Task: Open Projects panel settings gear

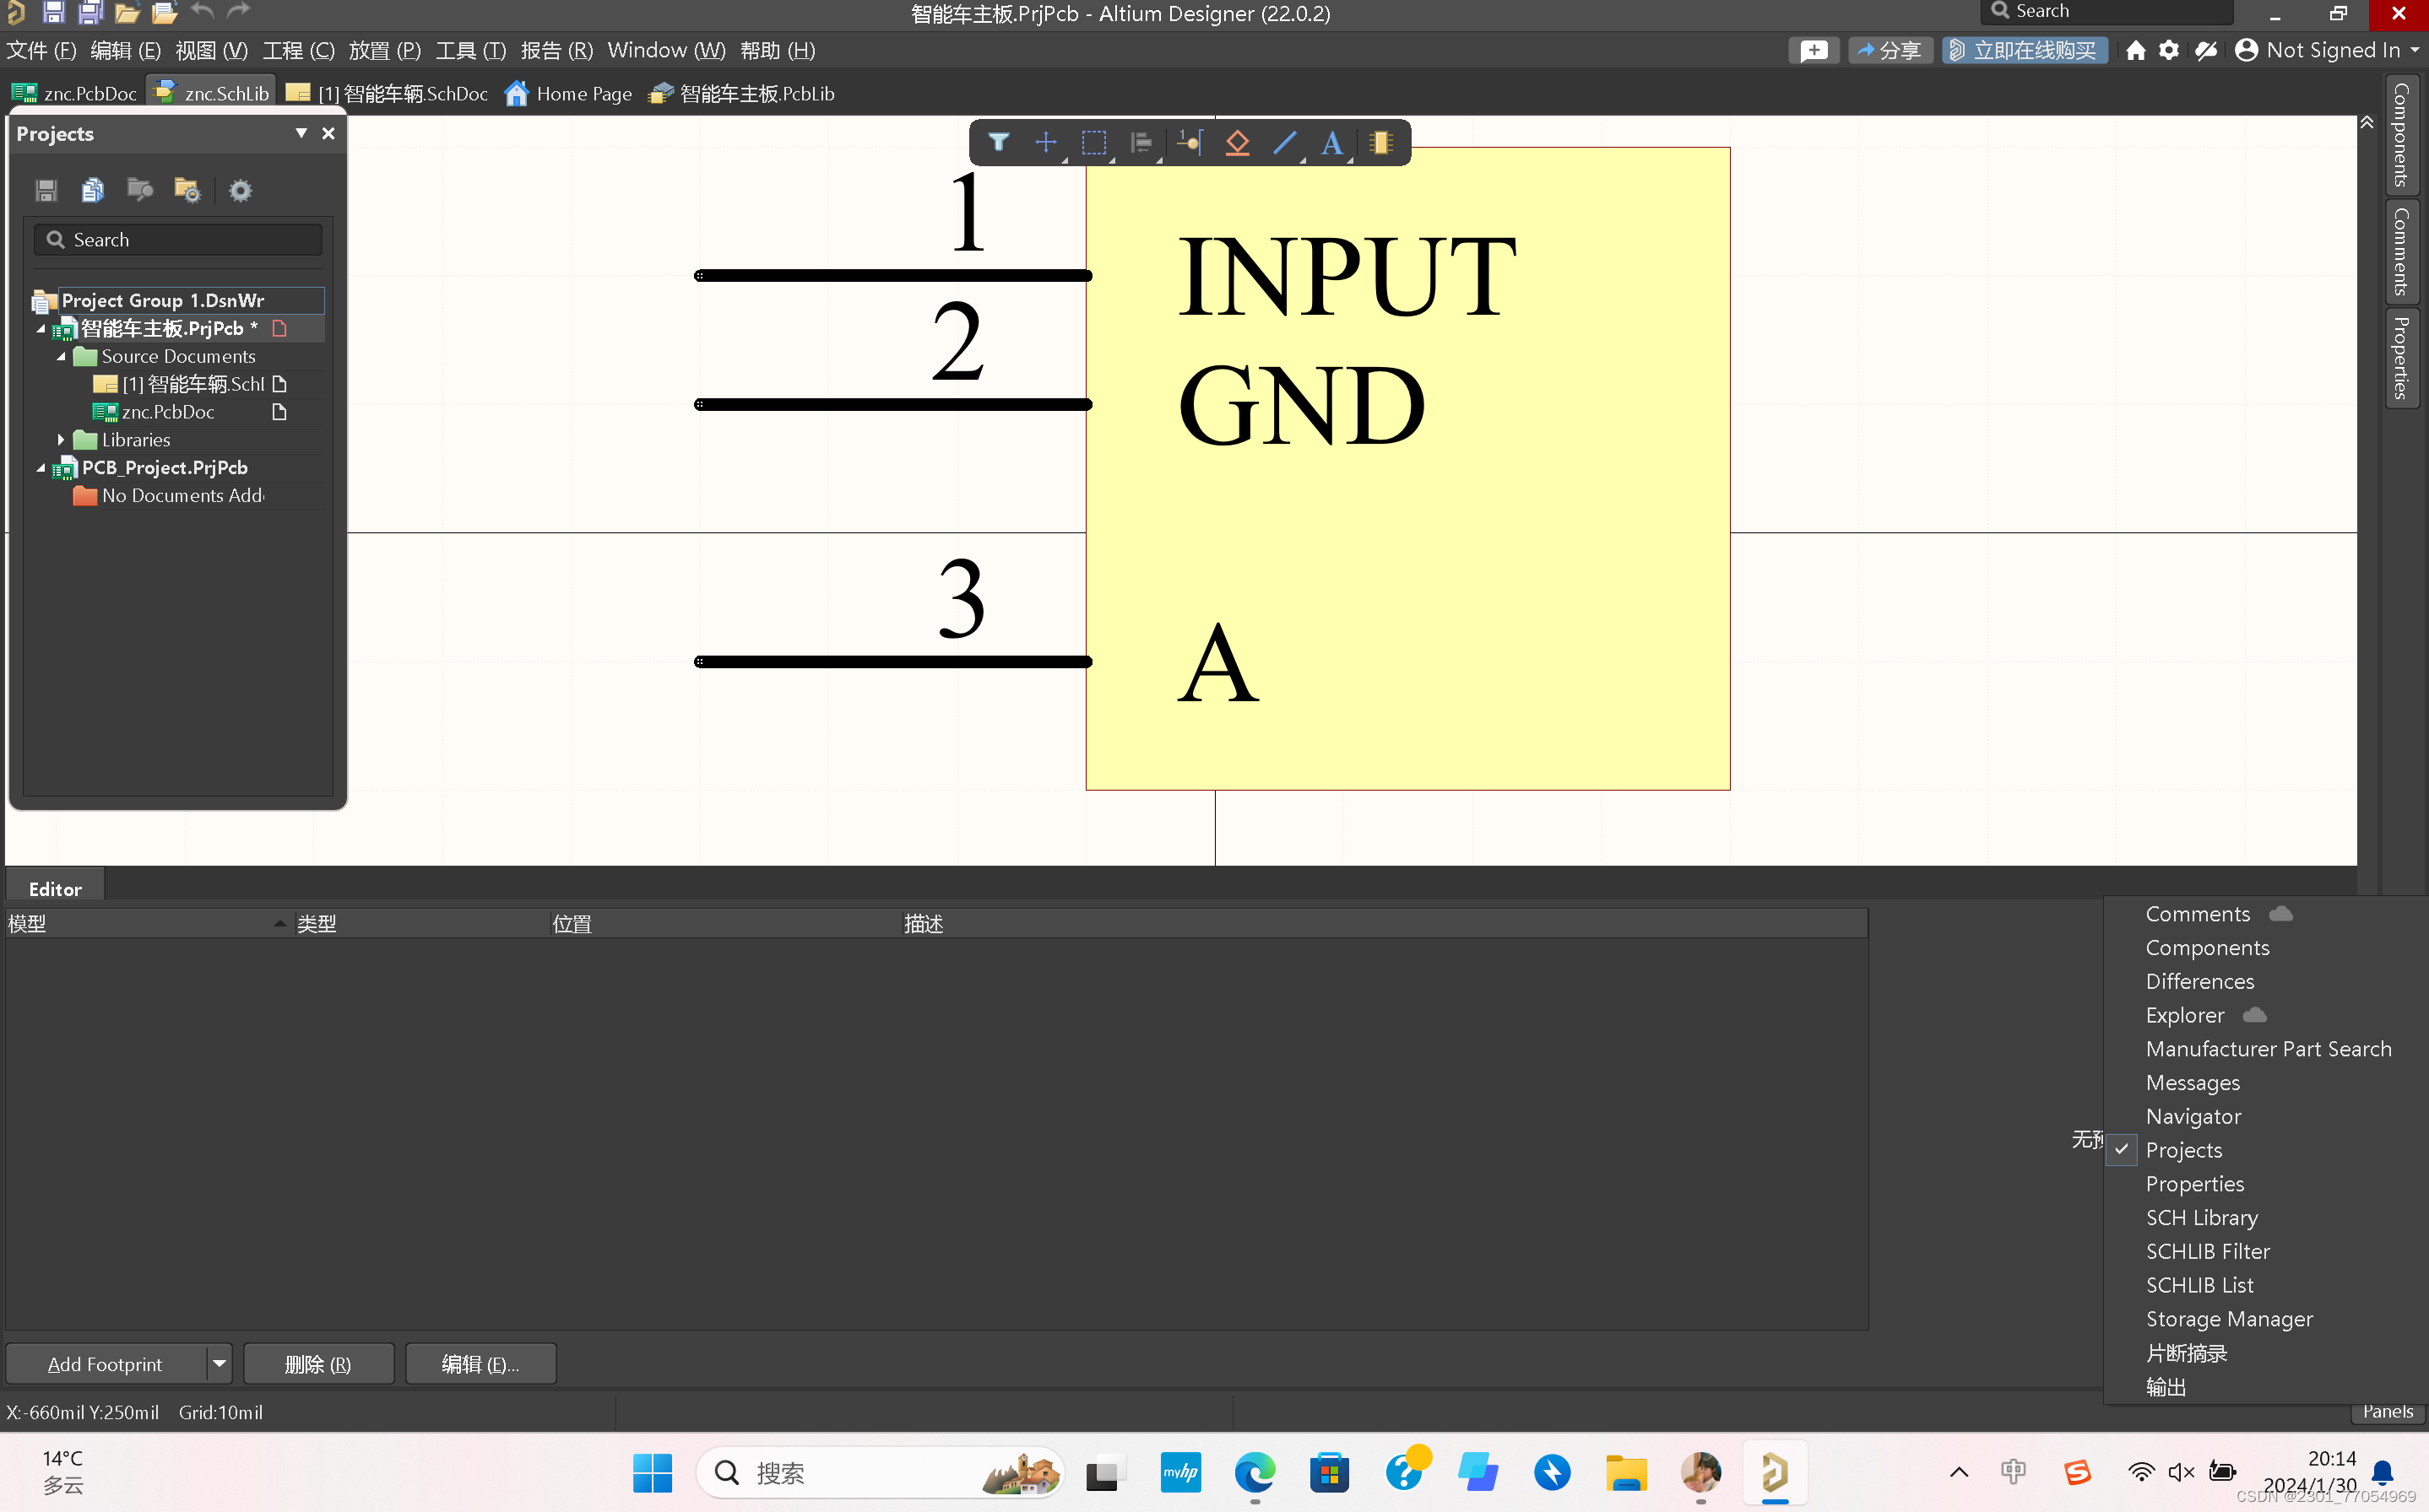Action: pos(240,190)
